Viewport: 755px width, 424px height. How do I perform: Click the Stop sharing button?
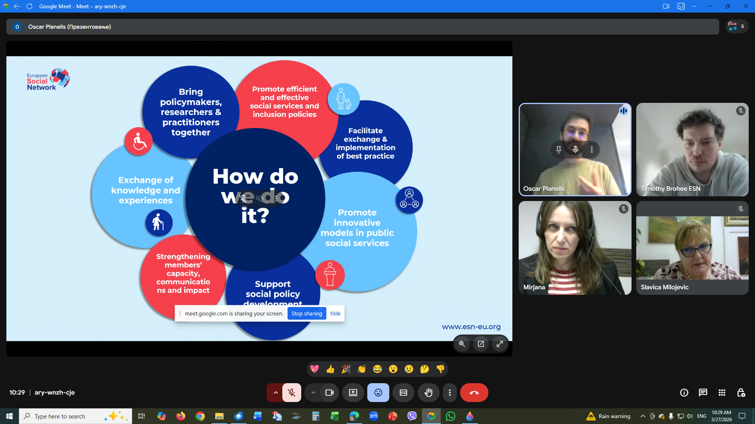click(306, 313)
